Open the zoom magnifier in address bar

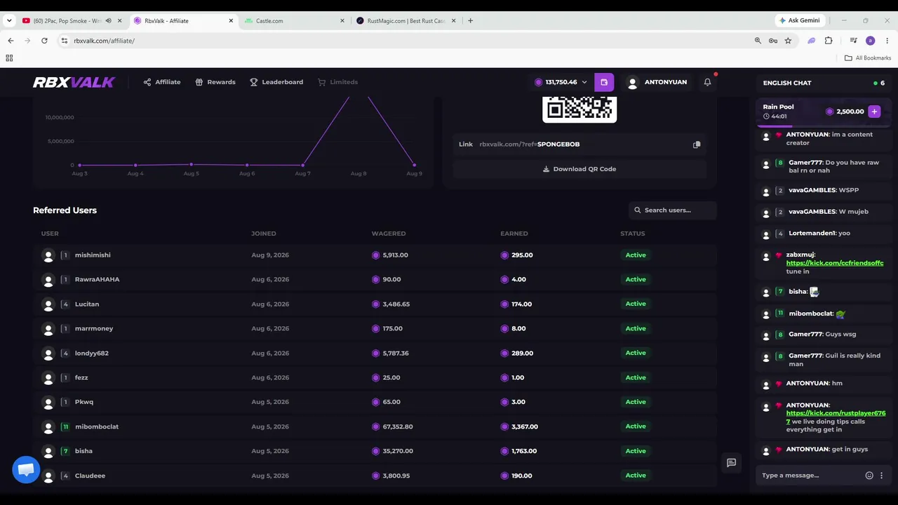758,41
